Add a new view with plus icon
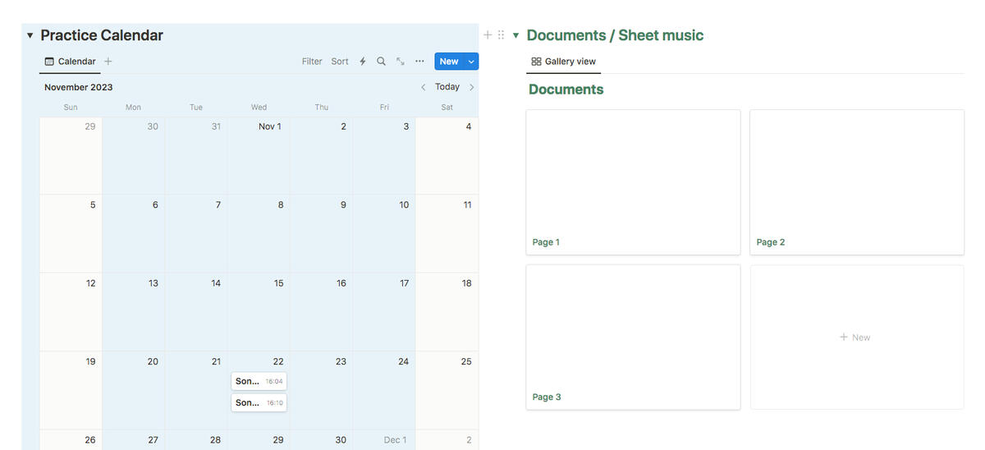The width and height of the screenshot is (985, 450). pos(108,62)
